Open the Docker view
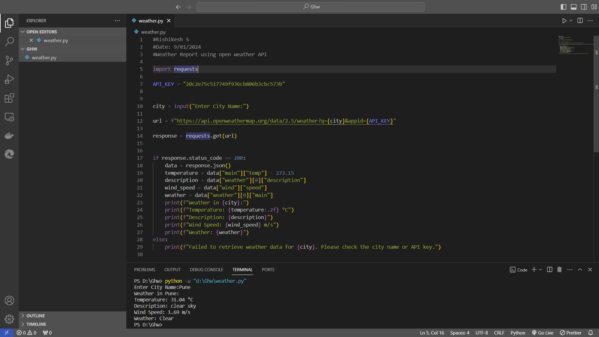 [x=9, y=136]
